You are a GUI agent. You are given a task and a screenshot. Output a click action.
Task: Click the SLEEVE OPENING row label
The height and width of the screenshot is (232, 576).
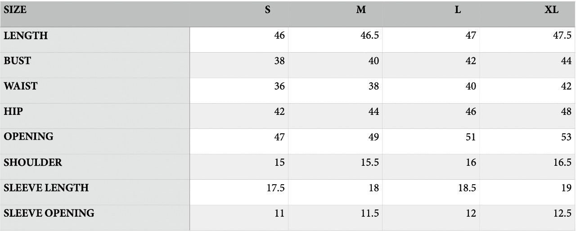(x=49, y=213)
